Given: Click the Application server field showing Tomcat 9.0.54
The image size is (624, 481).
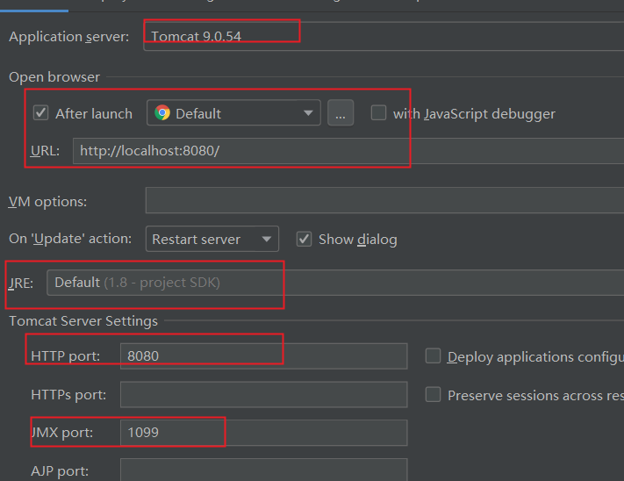Looking at the screenshot, I should (384, 36).
